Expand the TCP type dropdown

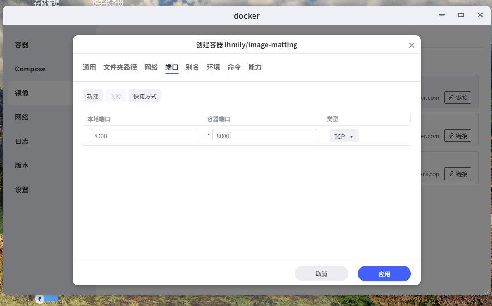click(x=344, y=136)
